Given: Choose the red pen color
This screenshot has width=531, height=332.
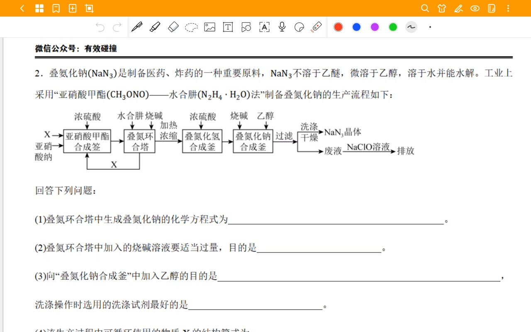Looking at the screenshot, I should 338,27.
